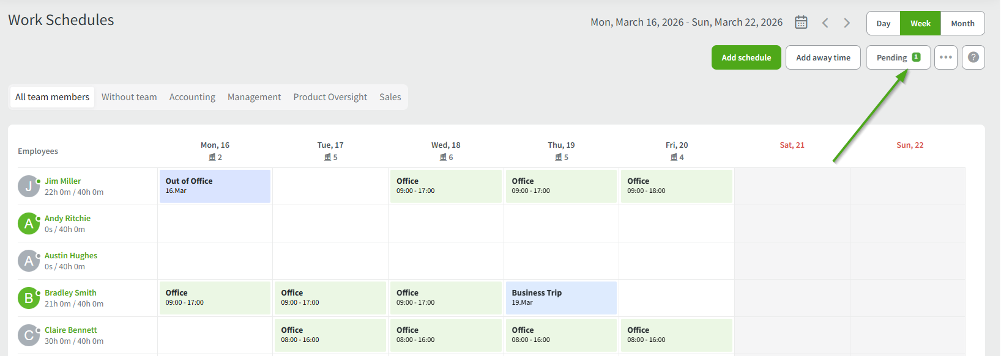The width and height of the screenshot is (1001, 356).
Task: Open the calendar date picker icon
Action: point(801,23)
